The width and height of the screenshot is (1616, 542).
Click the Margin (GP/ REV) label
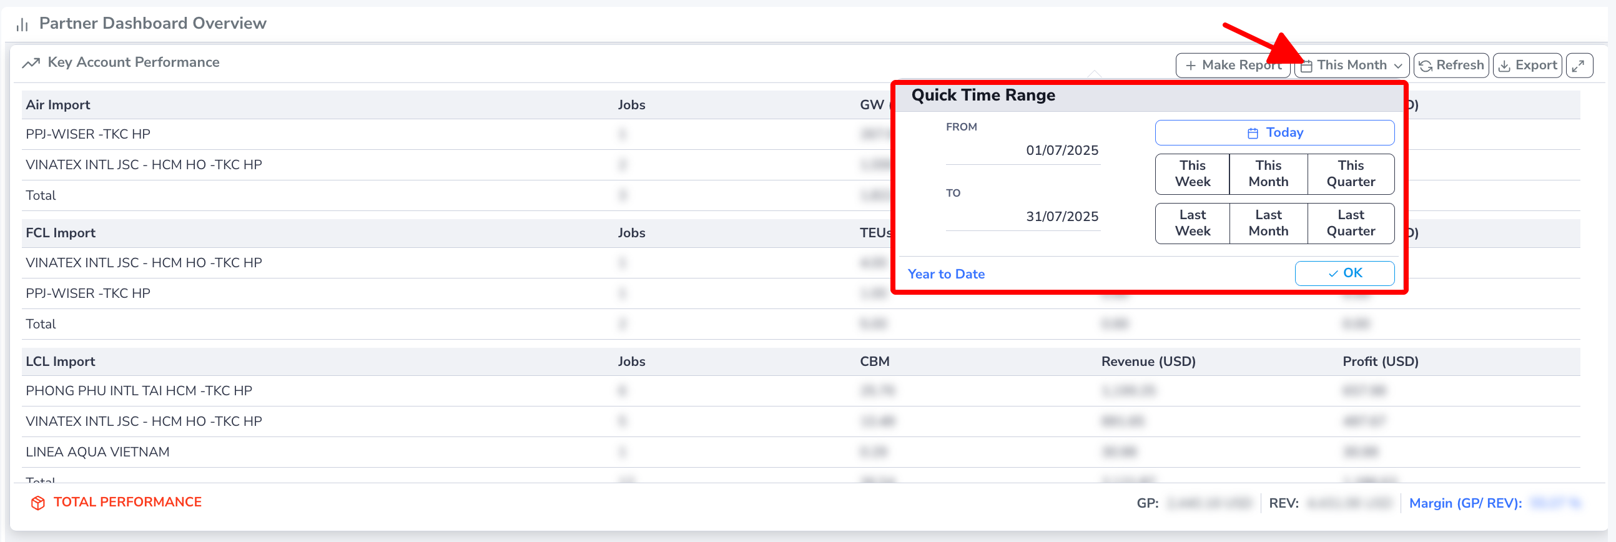click(1465, 503)
